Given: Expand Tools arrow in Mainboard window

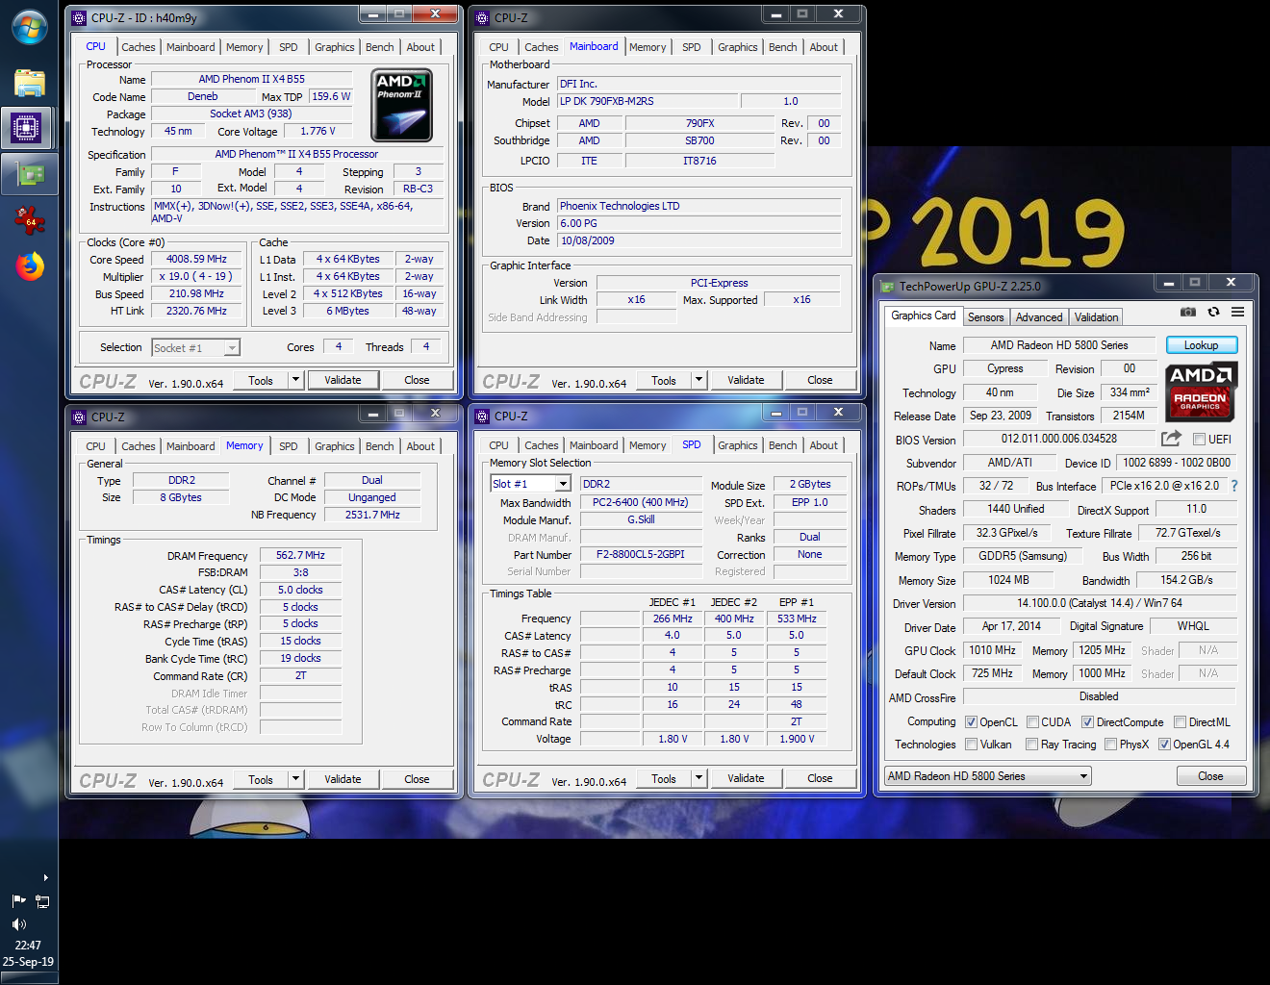Looking at the screenshot, I should coord(698,380).
